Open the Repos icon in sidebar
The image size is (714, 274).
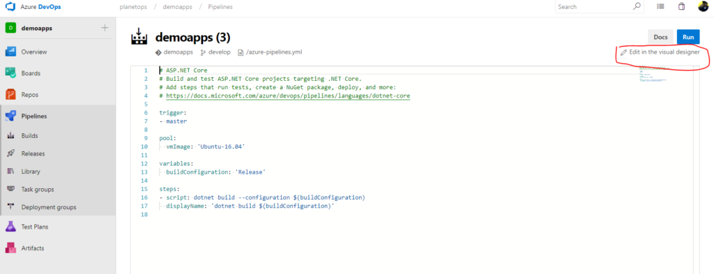pyautogui.click(x=11, y=95)
